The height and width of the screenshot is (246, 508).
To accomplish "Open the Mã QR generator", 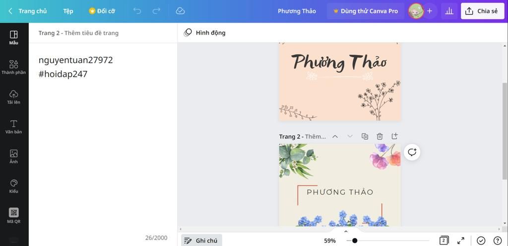I will (x=13, y=216).
